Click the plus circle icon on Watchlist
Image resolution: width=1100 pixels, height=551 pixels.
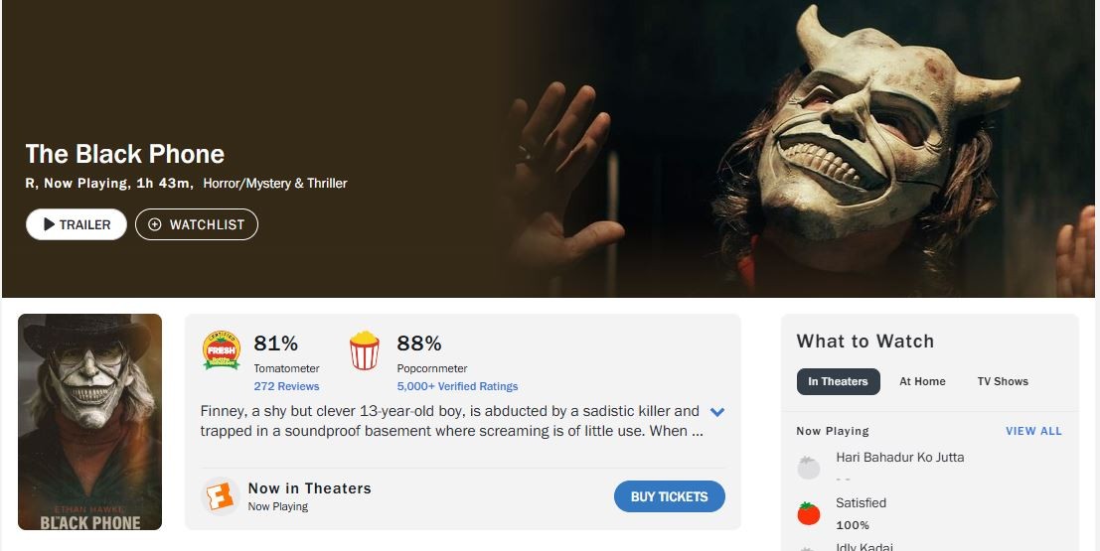(154, 224)
